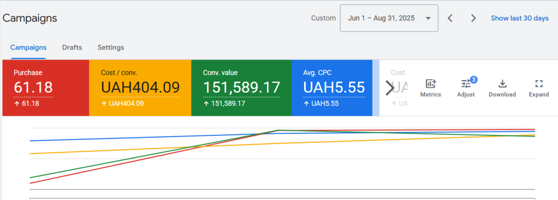Download the chart data
558x200 pixels.
502,88
